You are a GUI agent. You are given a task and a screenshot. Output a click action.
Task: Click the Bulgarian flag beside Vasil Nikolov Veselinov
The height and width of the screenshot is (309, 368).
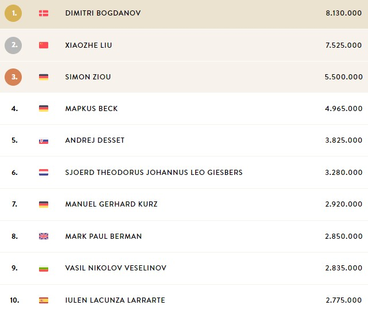44,268
